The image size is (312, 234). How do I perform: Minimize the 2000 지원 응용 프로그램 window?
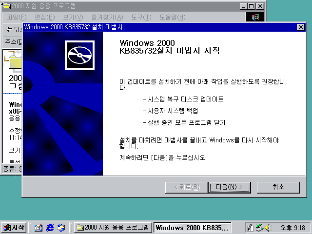[243, 6]
